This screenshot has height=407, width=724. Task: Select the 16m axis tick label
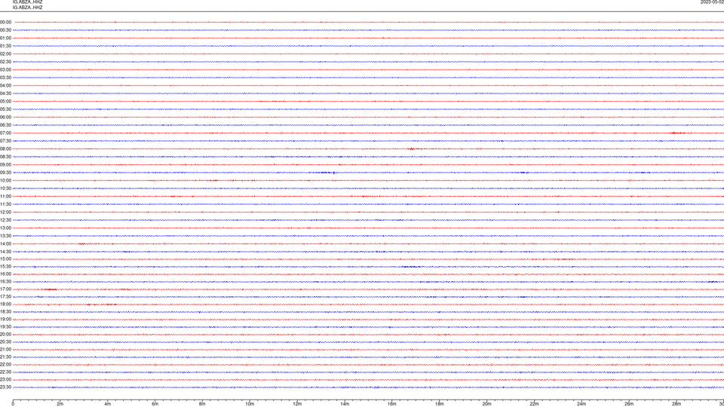pyautogui.click(x=392, y=404)
